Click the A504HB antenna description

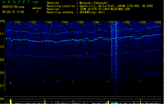click(x=92, y=12)
